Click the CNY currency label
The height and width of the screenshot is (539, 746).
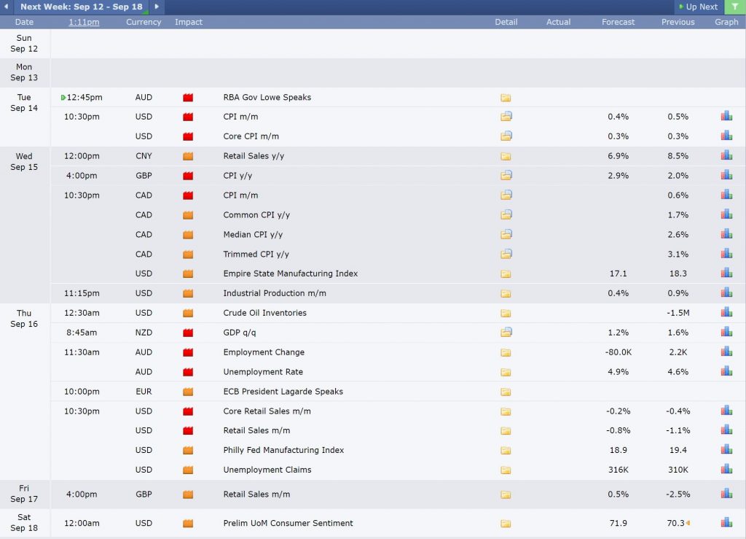144,155
